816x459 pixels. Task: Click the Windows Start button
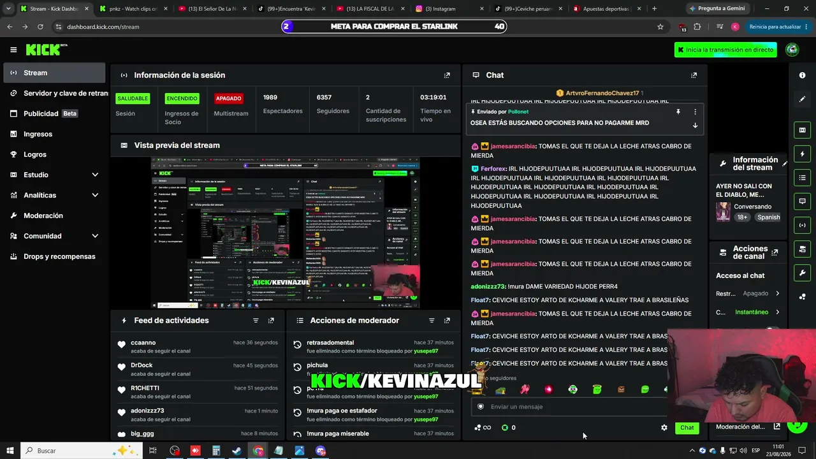10,451
